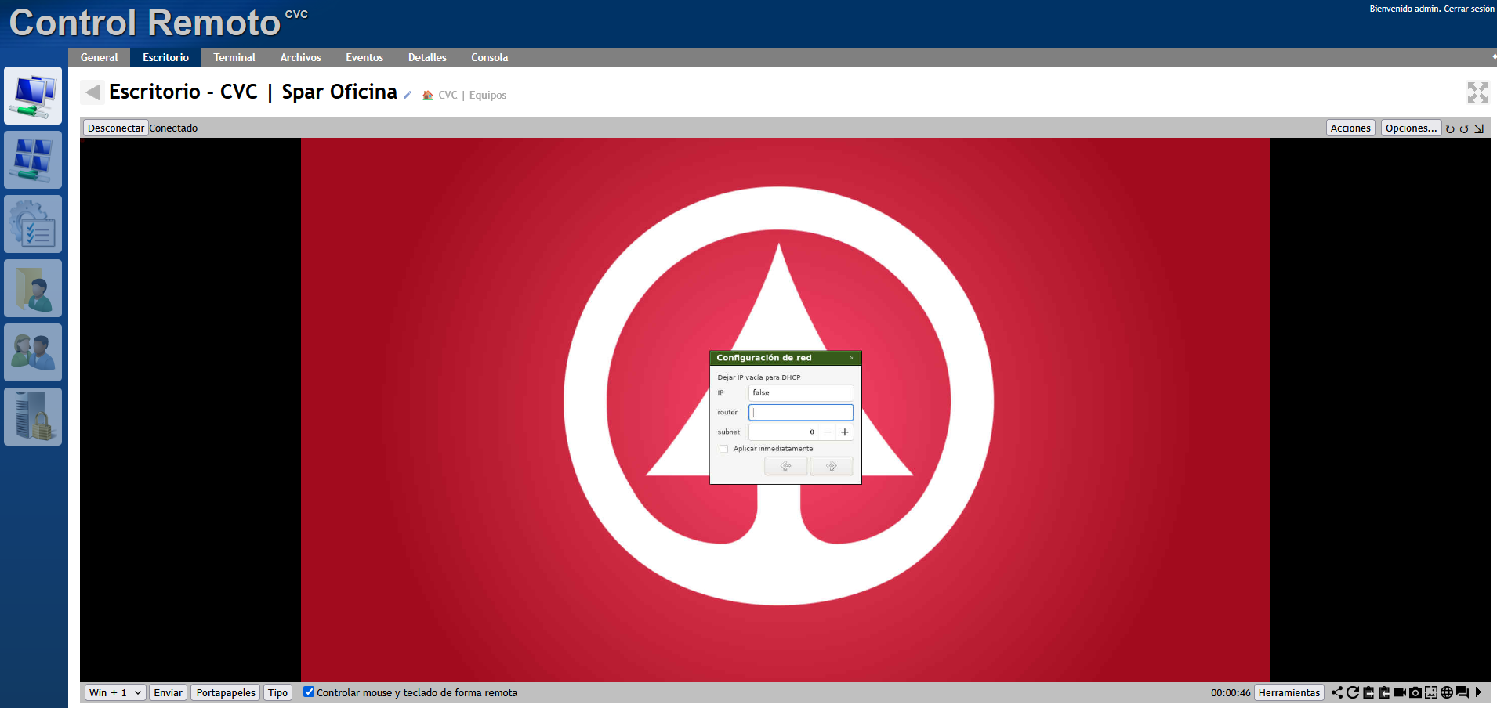
Task: Click the video camera recording icon
Action: (x=1399, y=692)
